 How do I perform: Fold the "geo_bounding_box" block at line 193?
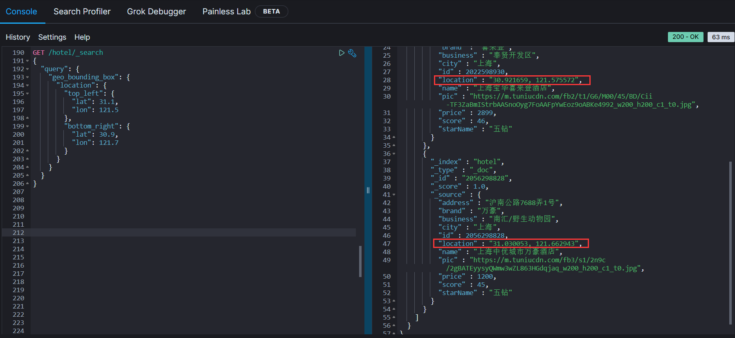[x=27, y=77]
